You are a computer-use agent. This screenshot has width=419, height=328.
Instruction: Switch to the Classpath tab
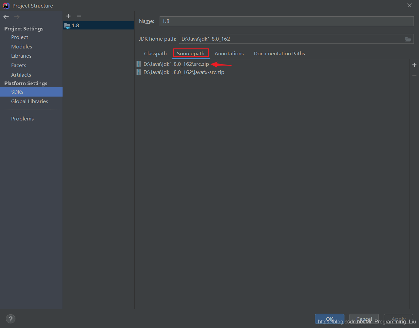tap(155, 54)
